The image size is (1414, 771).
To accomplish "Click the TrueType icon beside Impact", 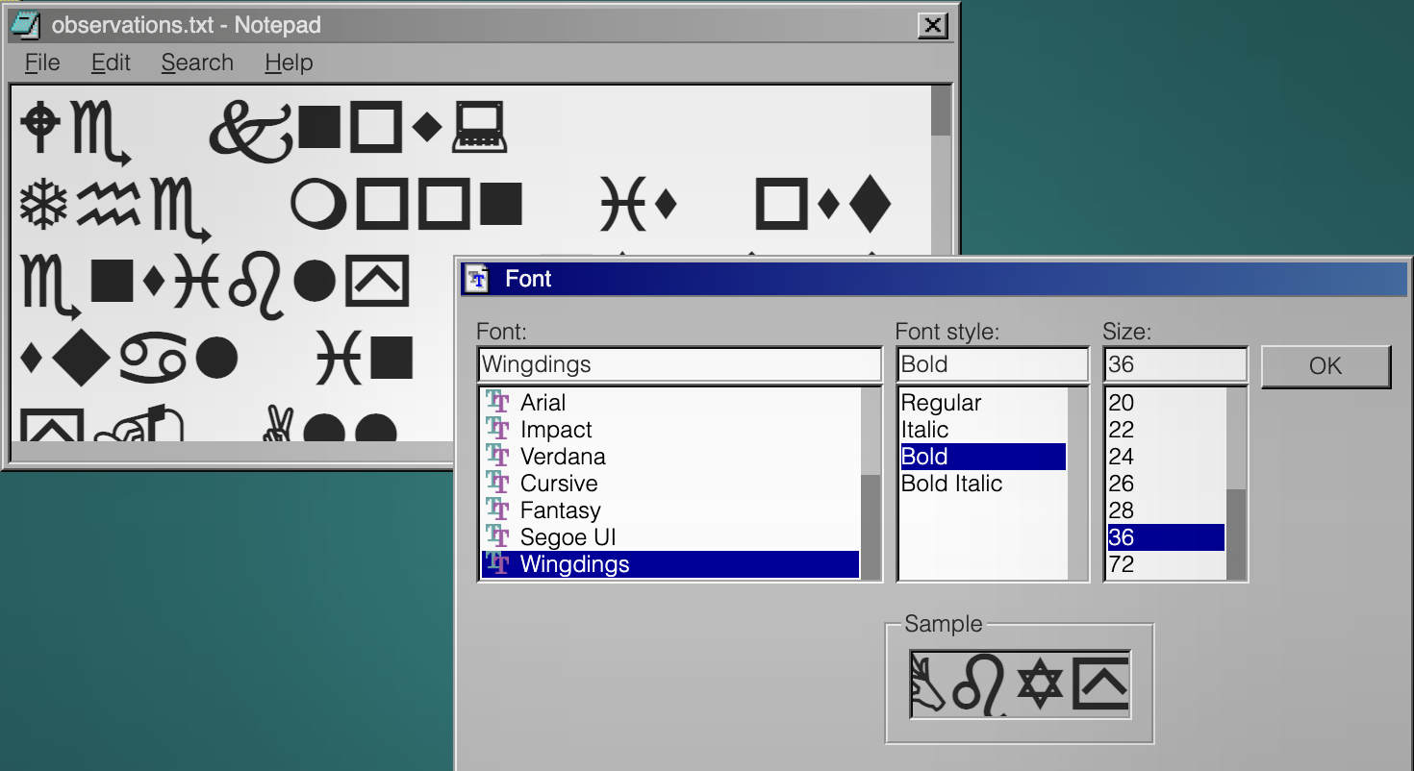I will (x=497, y=429).
